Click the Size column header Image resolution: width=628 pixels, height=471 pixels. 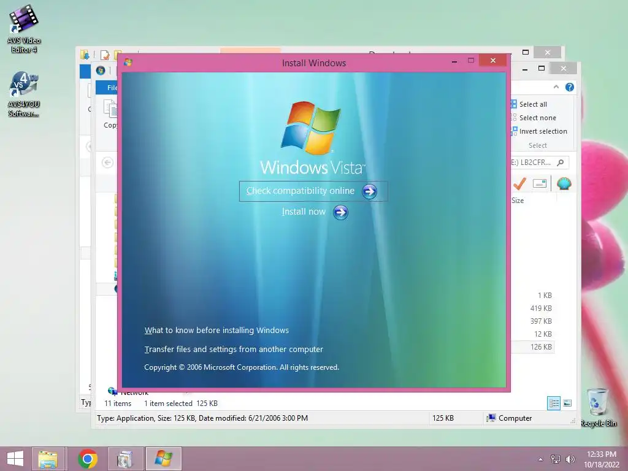(x=518, y=201)
